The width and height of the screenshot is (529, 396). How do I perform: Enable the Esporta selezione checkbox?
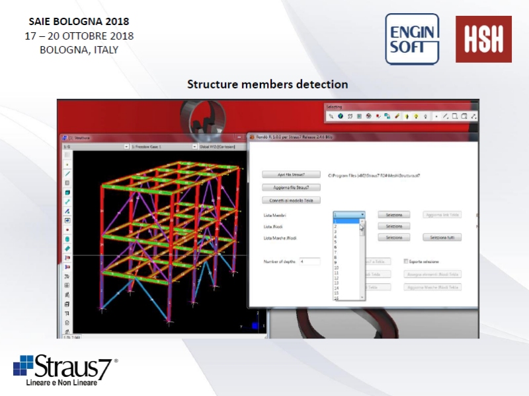(406, 261)
